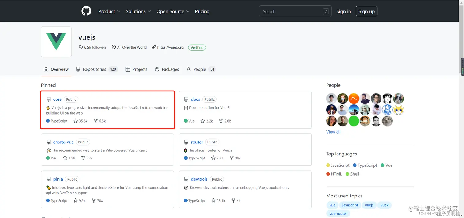Select the vue-router topic tag
Screen dimensions: 464x218
(338, 214)
